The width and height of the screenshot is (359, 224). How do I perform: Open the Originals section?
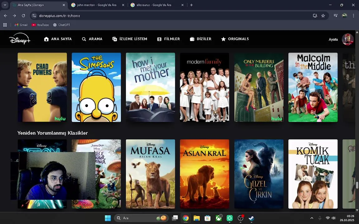click(235, 39)
